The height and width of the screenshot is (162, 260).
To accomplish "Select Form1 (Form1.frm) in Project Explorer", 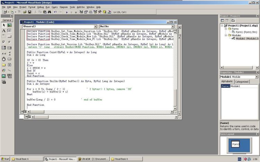I will pyautogui.click(x=246, y=32).
